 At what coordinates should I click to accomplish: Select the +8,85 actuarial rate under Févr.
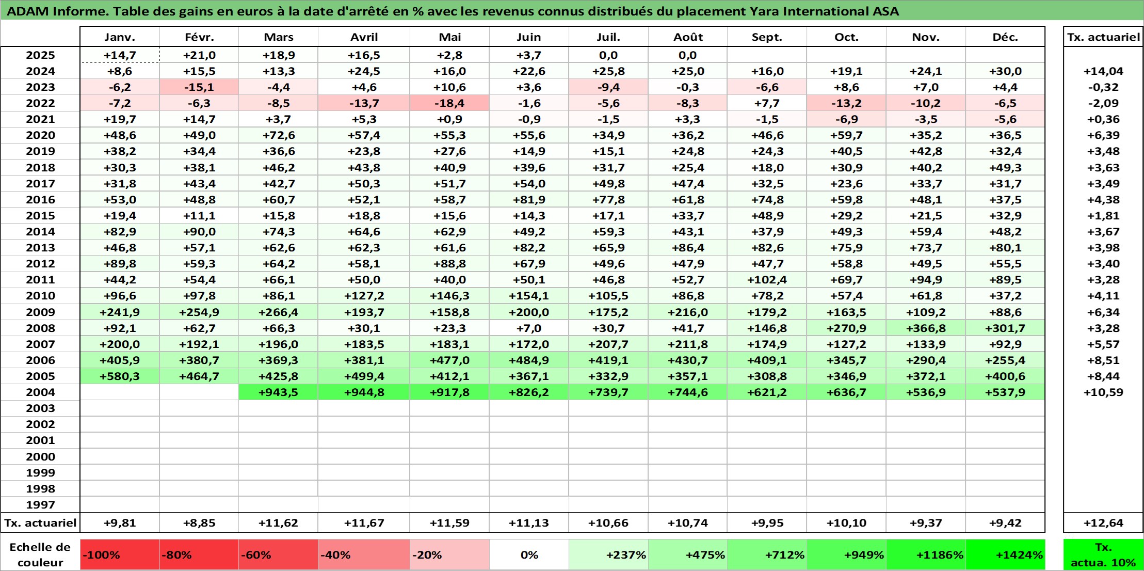coord(199,523)
